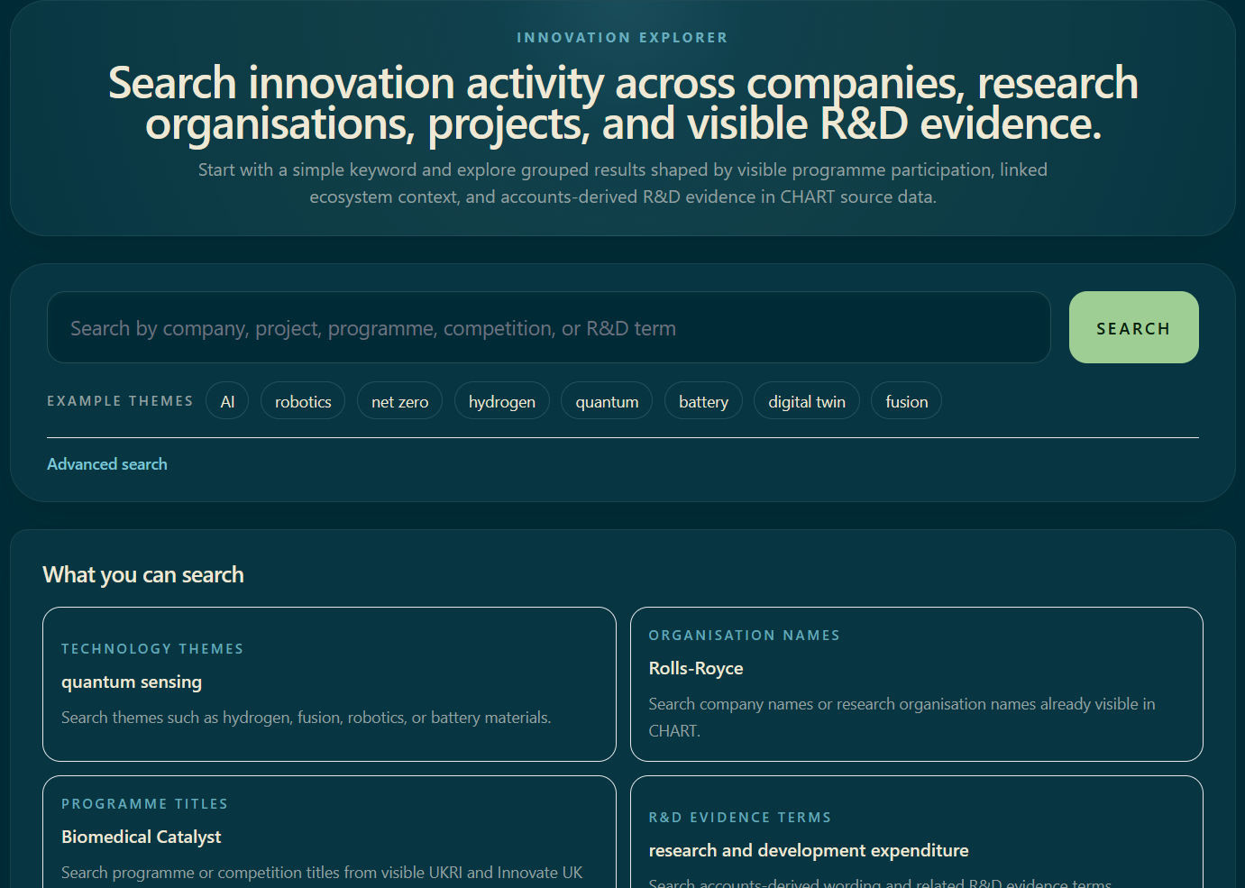The height and width of the screenshot is (888, 1245).
Task: Select the quantum theme chip
Action: pos(607,401)
